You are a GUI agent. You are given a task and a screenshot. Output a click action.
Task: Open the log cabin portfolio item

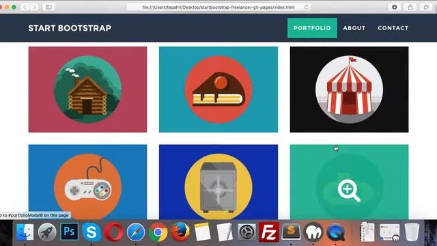coord(87,90)
